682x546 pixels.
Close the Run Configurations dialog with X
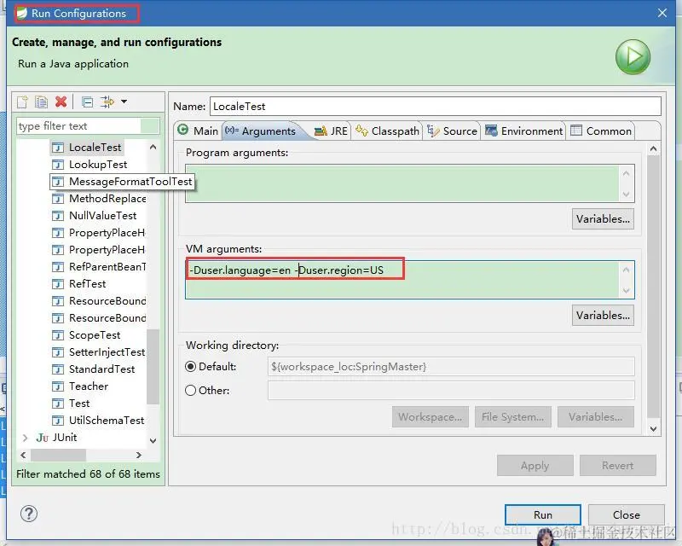[x=662, y=13]
